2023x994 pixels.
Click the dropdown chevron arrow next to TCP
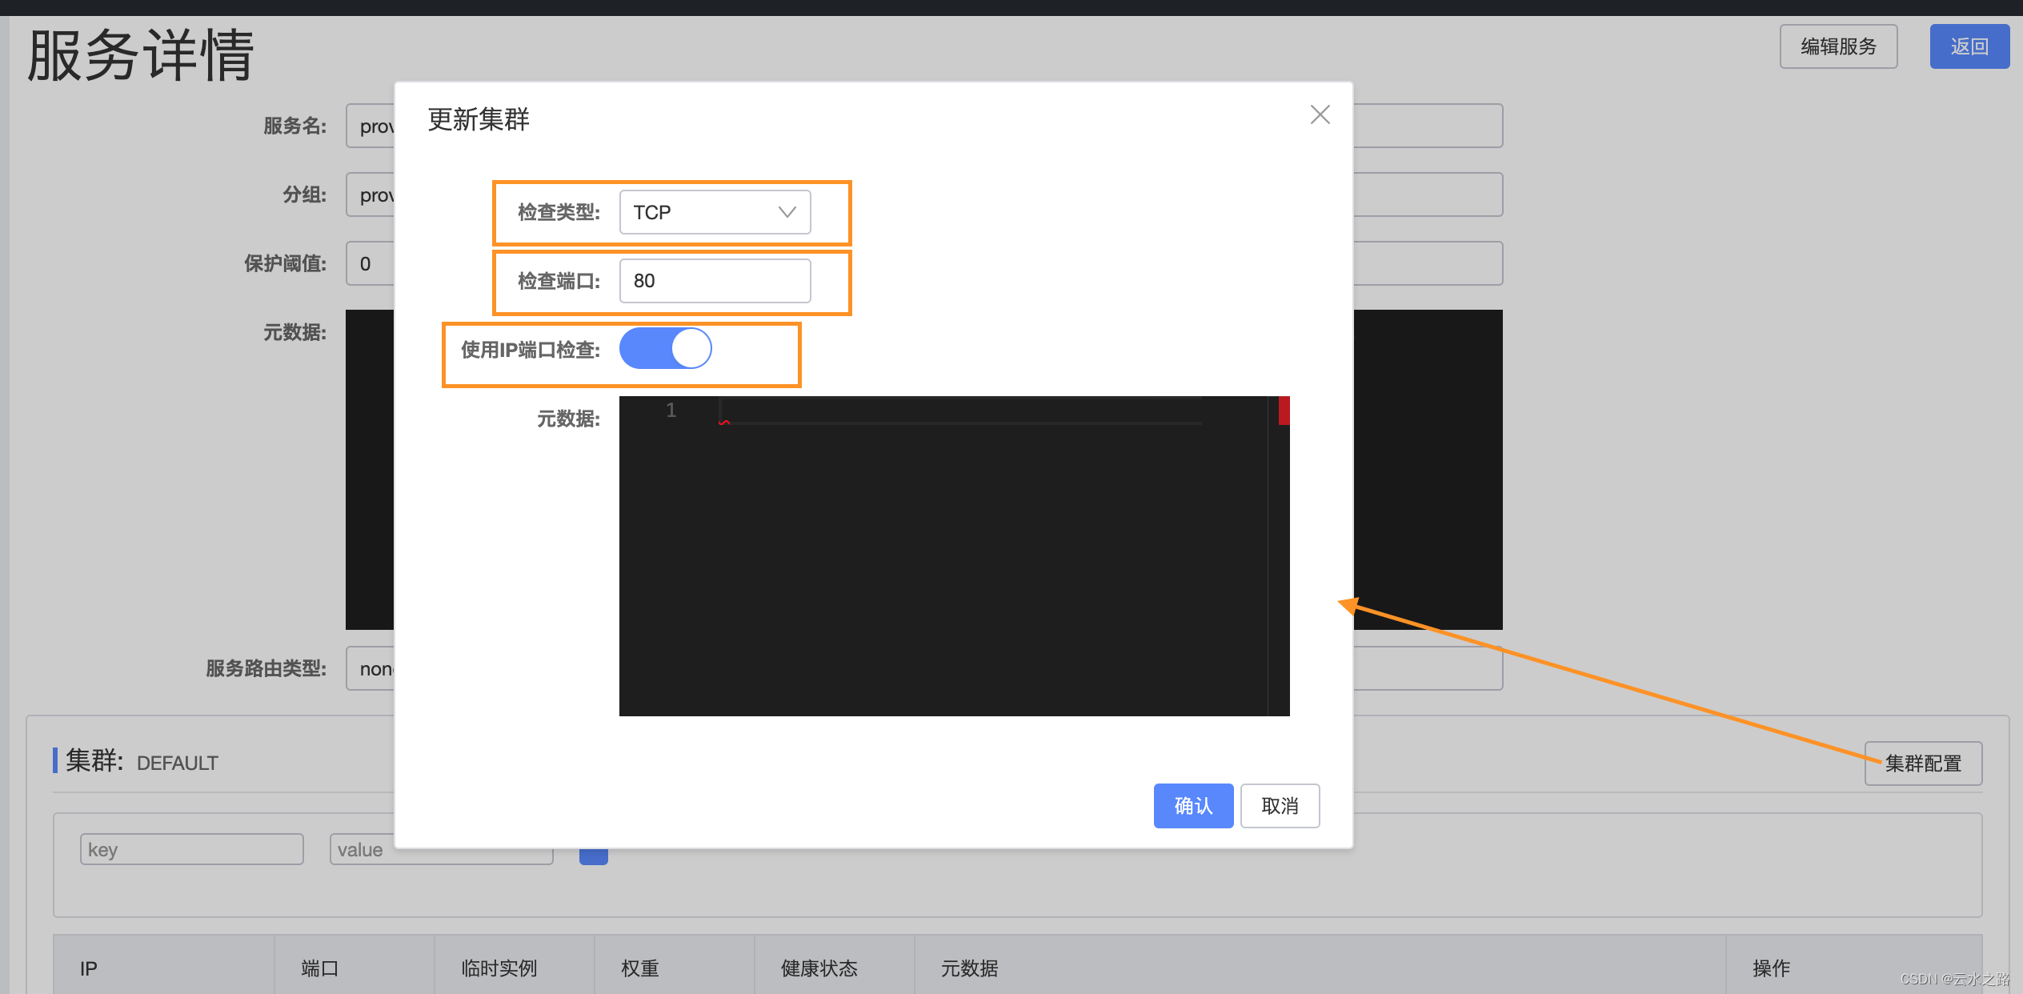pyautogui.click(x=787, y=212)
